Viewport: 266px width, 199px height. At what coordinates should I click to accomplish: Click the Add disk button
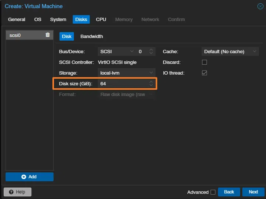[30, 177]
